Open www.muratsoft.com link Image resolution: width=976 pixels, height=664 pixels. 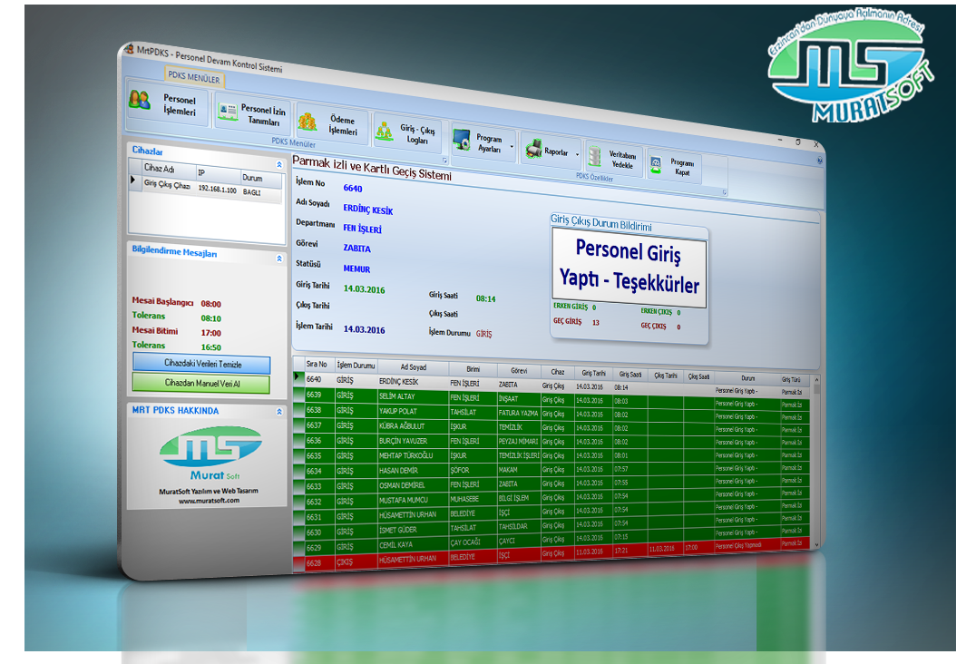(x=210, y=501)
